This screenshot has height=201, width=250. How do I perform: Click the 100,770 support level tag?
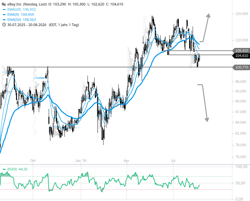[x=242, y=67]
